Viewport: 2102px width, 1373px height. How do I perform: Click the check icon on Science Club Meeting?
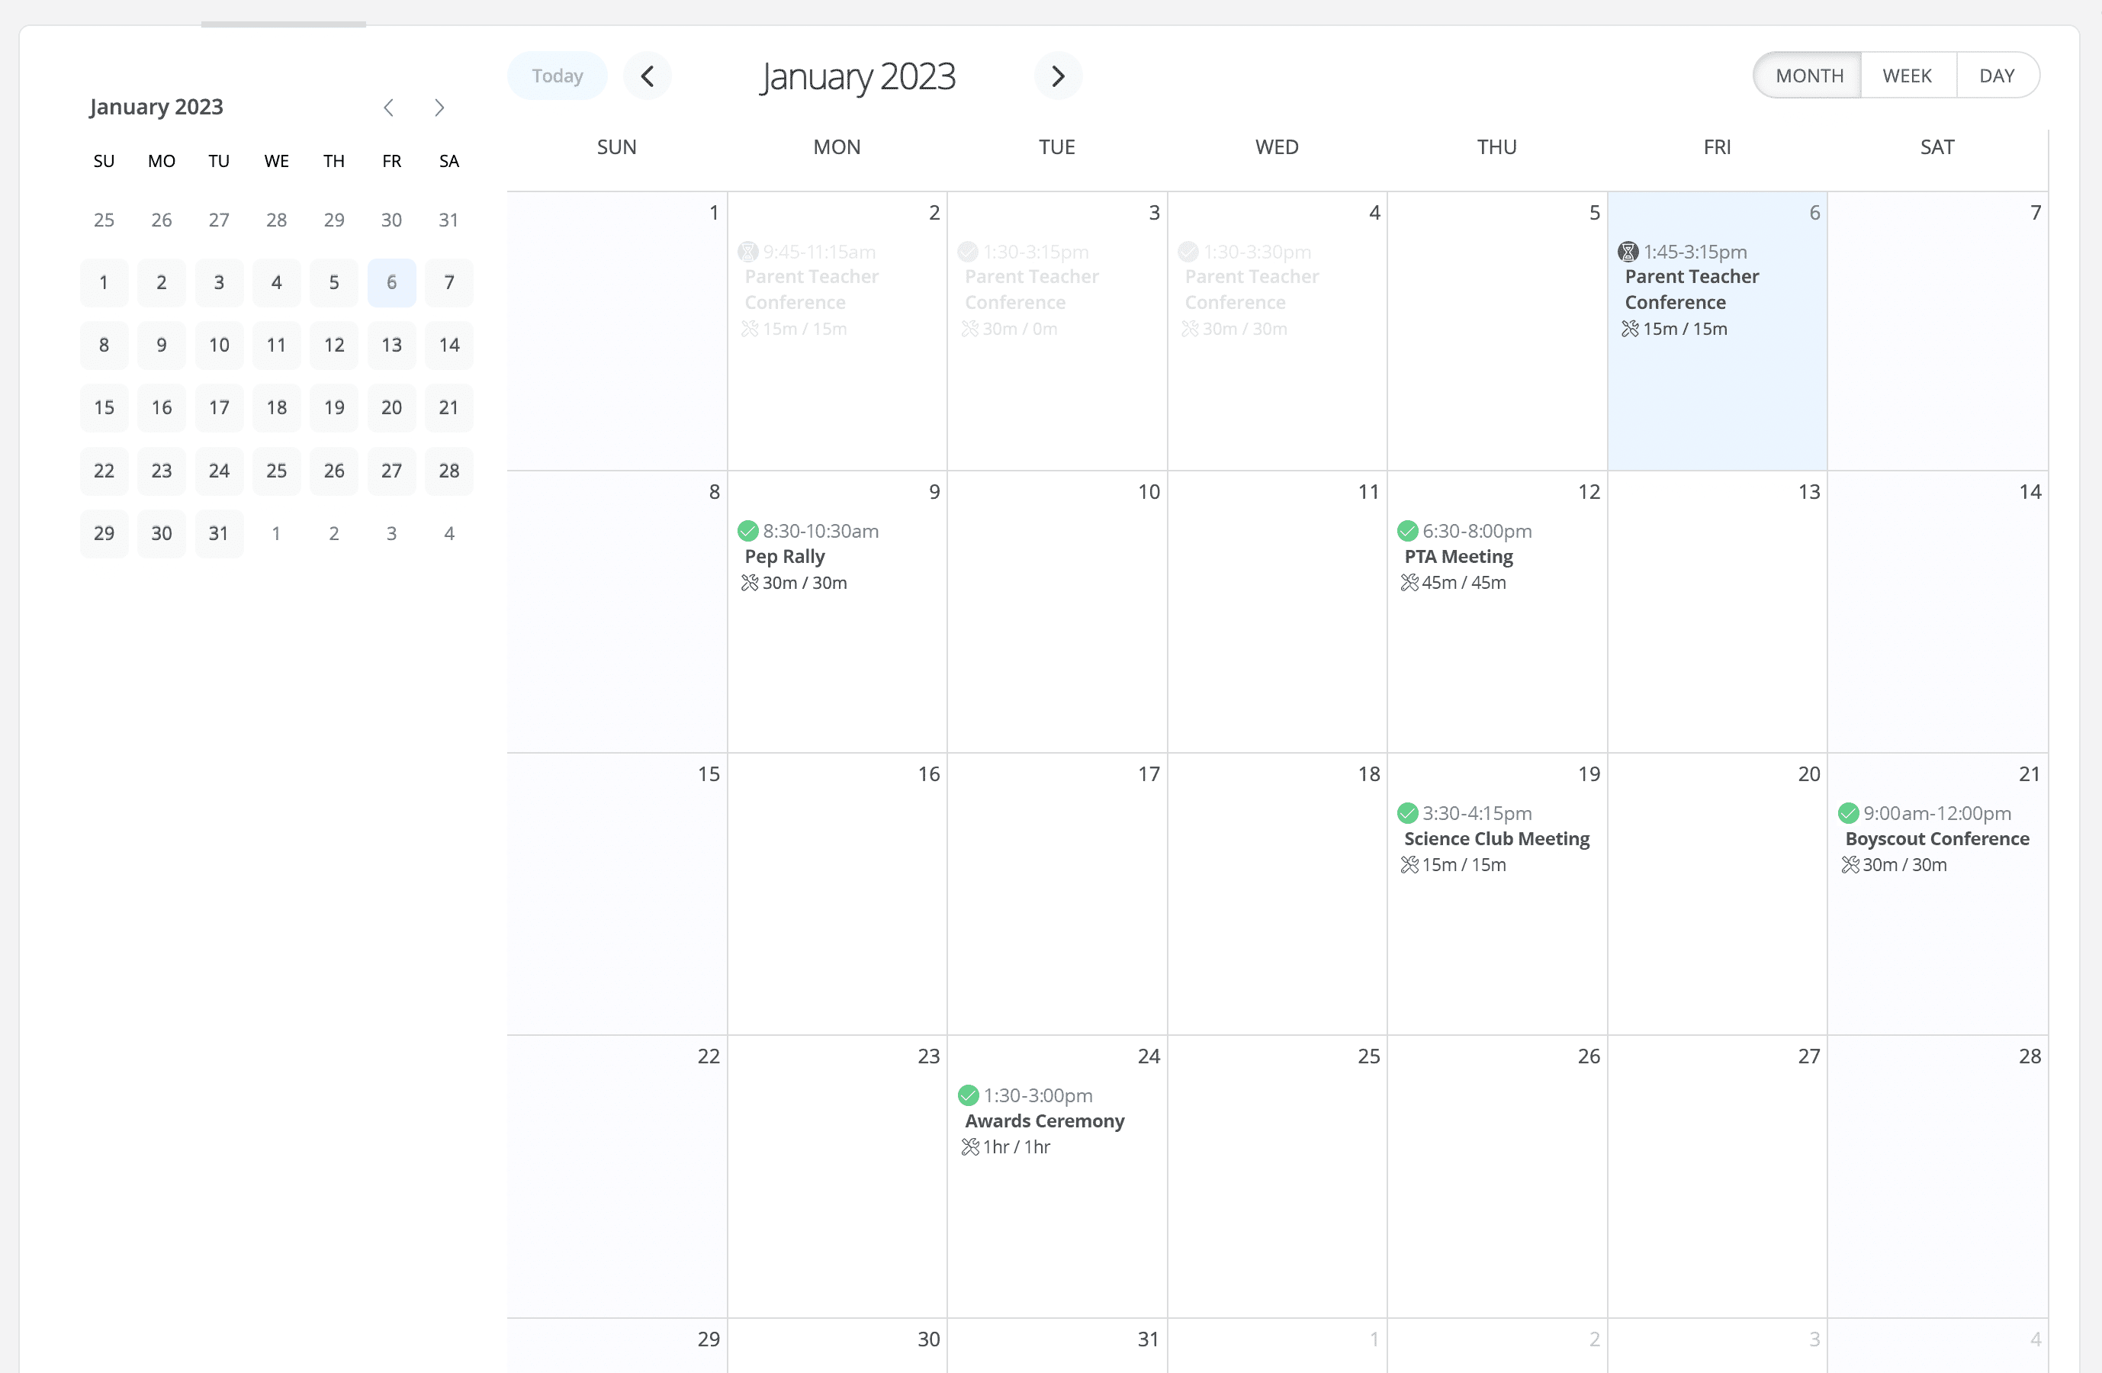pyautogui.click(x=1407, y=813)
